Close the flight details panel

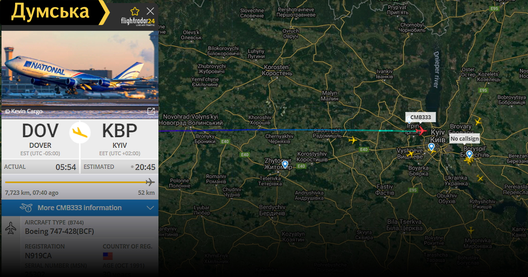(x=150, y=11)
